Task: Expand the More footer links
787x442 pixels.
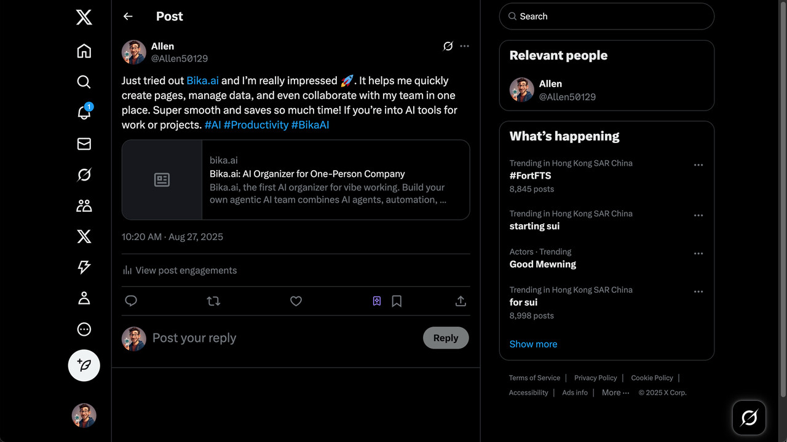Action: tap(615, 393)
